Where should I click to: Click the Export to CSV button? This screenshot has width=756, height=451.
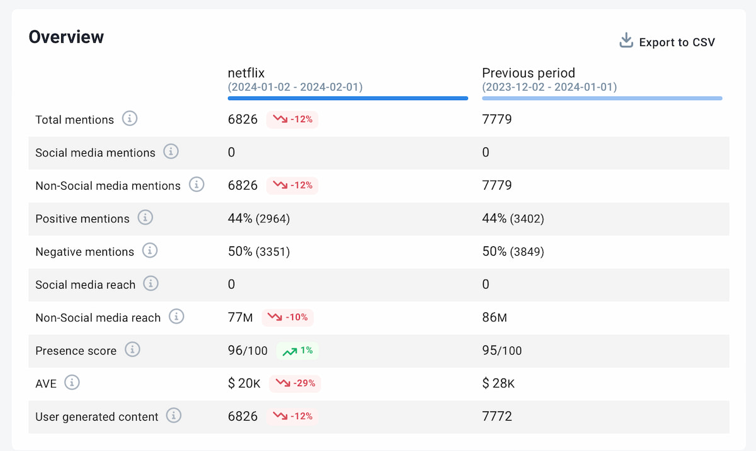pyautogui.click(x=677, y=42)
